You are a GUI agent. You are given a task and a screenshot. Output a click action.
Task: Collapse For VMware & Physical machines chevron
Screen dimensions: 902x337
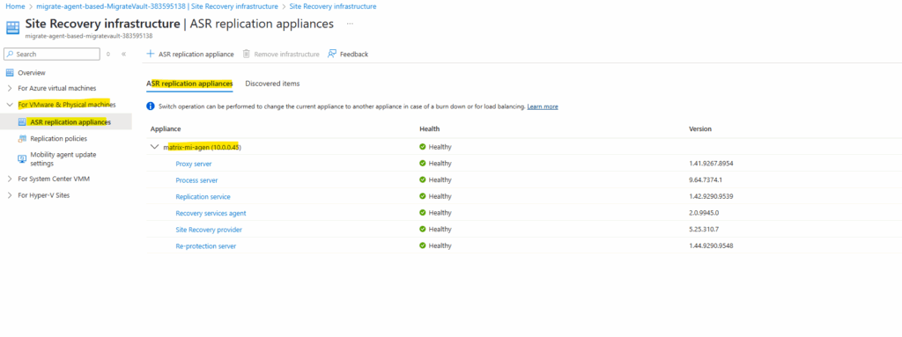[x=9, y=106]
